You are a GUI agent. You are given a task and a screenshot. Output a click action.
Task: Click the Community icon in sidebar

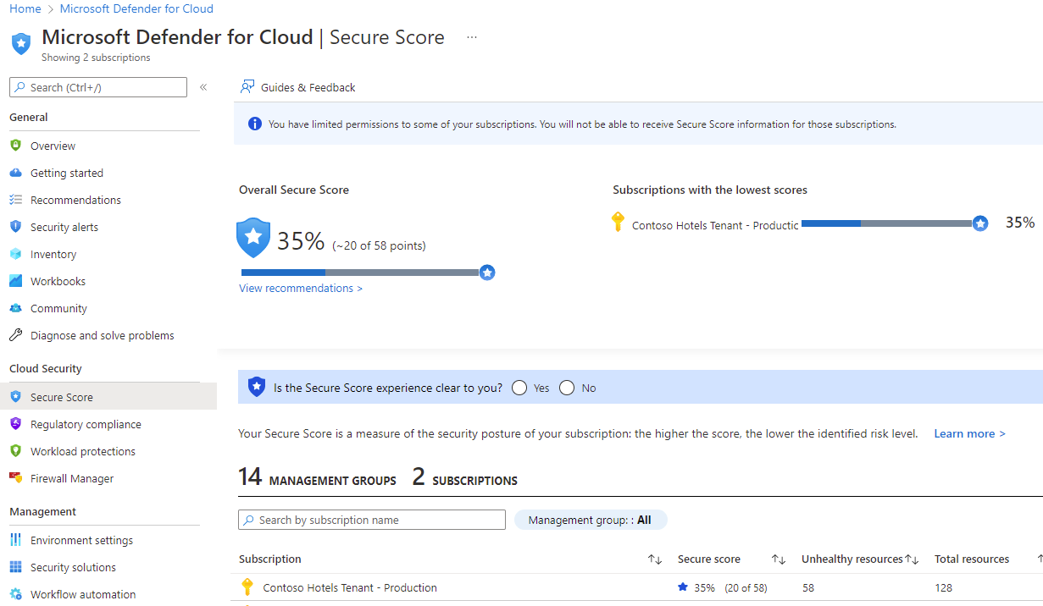pyautogui.click(x=15, y=308)
